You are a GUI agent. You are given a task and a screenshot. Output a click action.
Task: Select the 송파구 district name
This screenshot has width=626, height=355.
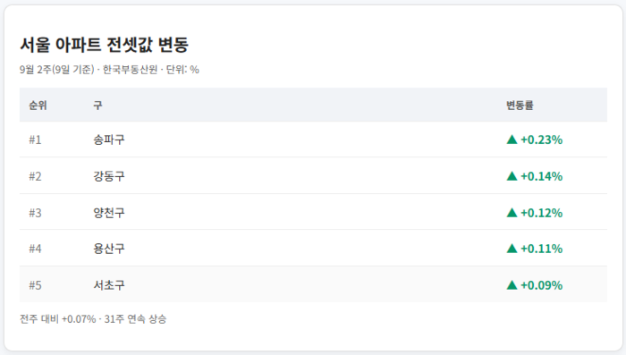pos(109,139)
